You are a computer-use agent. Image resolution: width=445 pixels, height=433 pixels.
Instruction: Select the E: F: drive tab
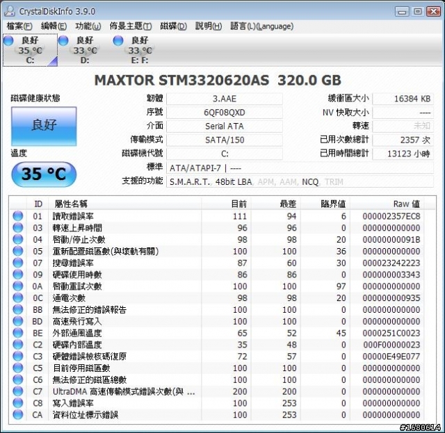(x=140, y=50)
